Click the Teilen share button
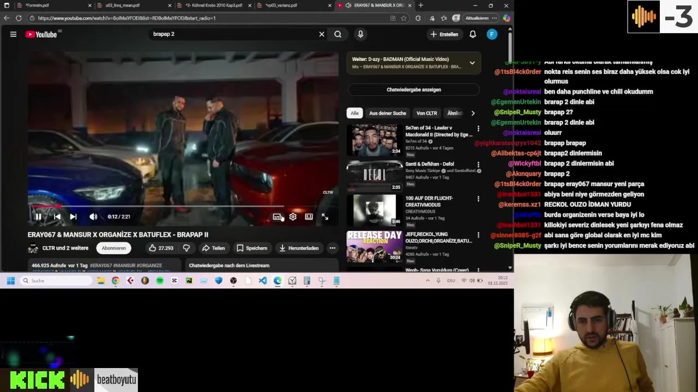 coord(214,248)
